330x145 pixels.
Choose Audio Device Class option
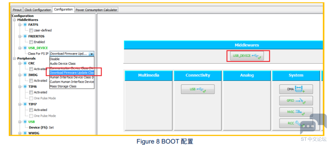pos(72,64)
